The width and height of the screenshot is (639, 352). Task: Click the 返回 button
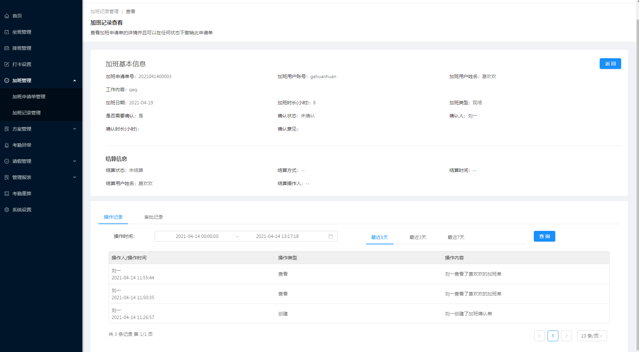click(610, 64)
